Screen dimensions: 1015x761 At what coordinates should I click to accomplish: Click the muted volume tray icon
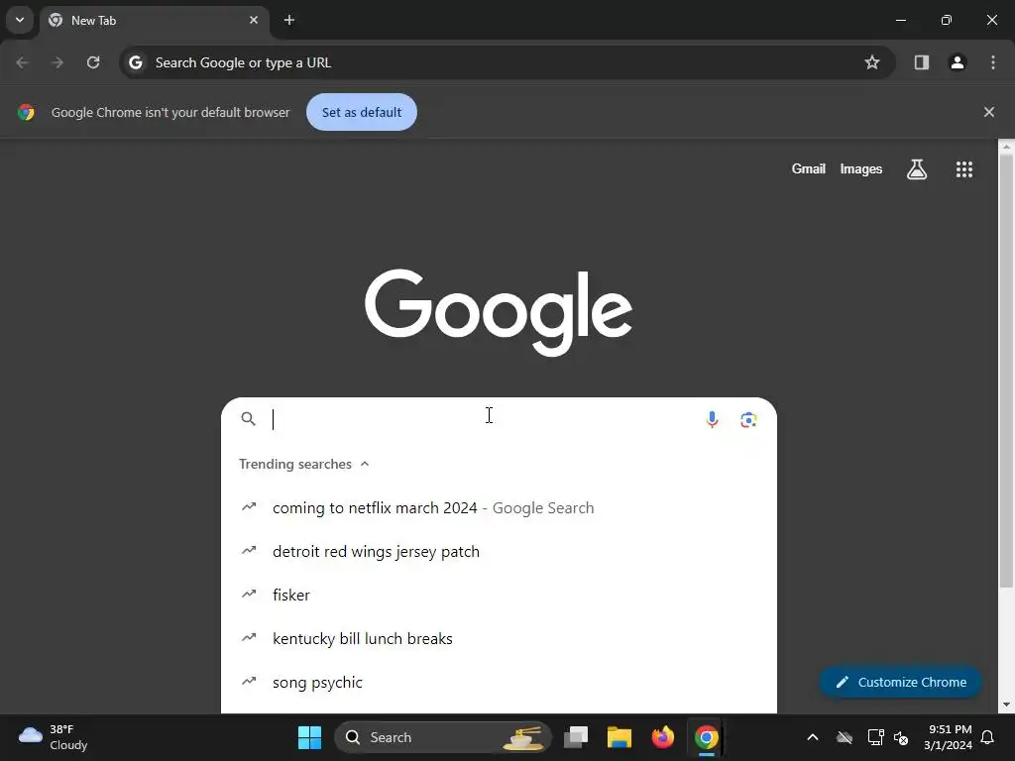click(x=900, y=737)
